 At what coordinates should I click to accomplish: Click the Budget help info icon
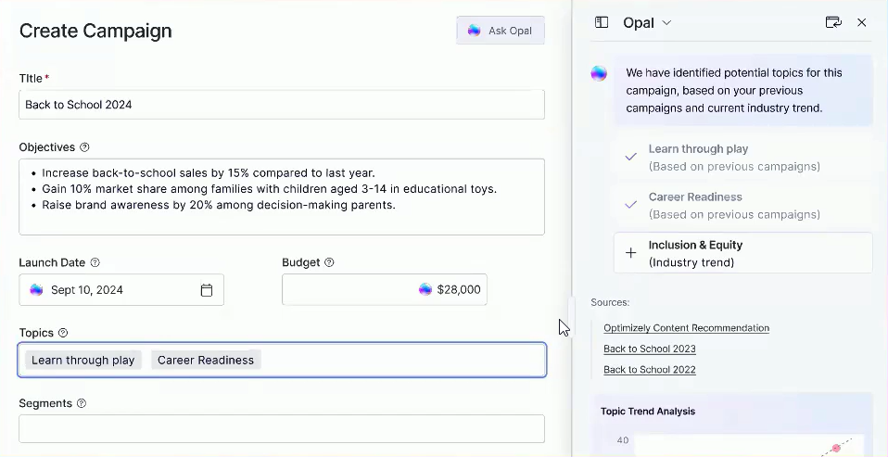point(329,262)
